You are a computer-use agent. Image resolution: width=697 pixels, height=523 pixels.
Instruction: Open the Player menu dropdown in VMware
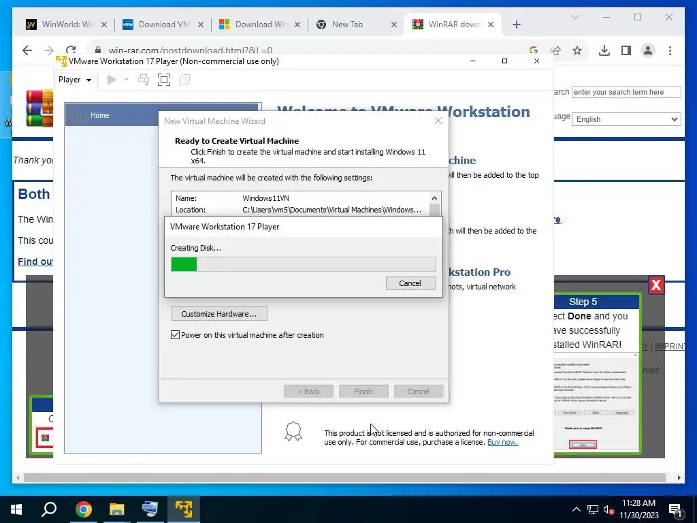click(75, 80)
